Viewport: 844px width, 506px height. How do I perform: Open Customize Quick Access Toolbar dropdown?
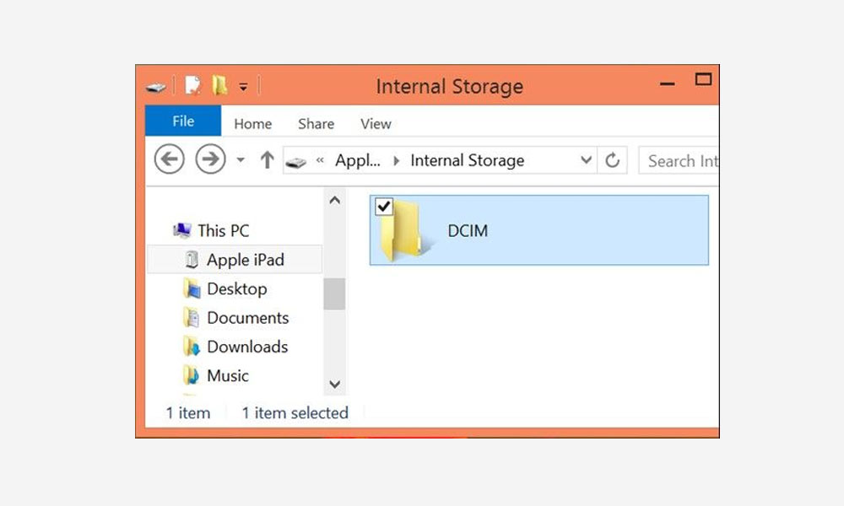click(243, 87)
